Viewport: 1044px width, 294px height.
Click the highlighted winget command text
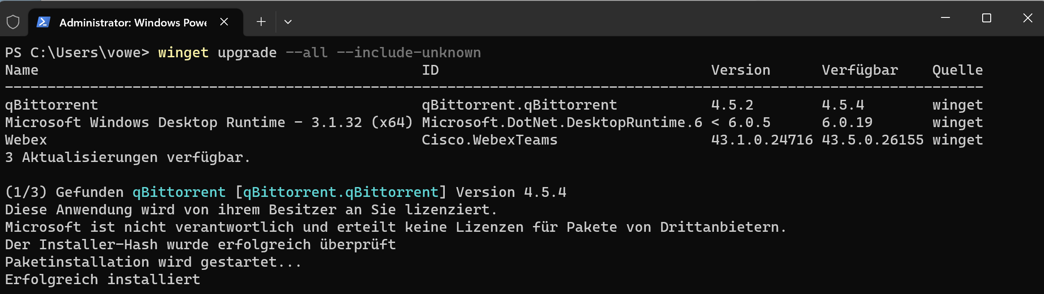[184, 52]
